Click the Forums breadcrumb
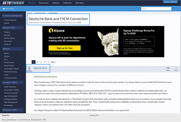Viewport: 181px width, 122px height. pos(30,13)
